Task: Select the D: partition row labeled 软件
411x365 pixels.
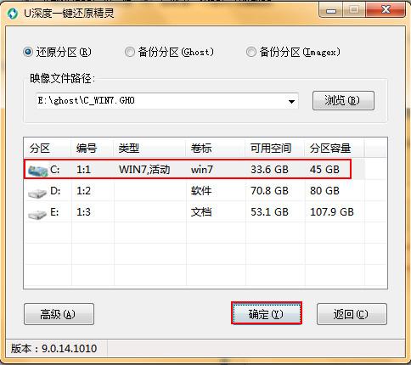Action: click(x=205, y=191)
